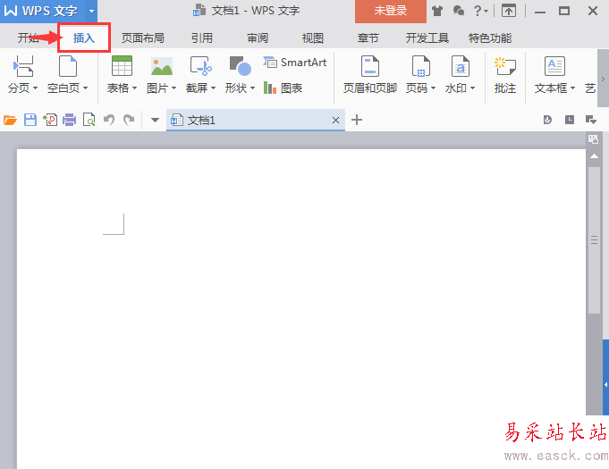Click the Table (表格) icon
This screenshot has height=469, width=609.
coord(122,65)
